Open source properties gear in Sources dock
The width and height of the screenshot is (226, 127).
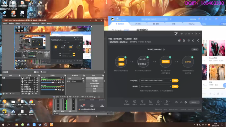pyautogui.click(x=29, y=94)
